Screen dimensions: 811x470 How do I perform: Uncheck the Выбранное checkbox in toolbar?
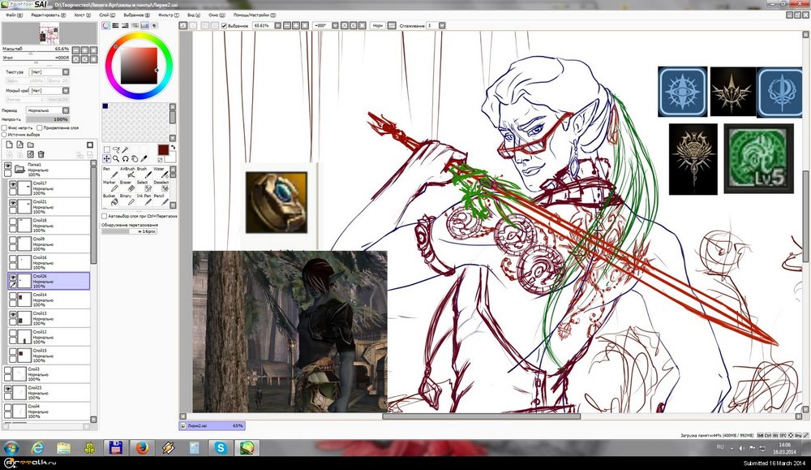[x=225, y=25]
